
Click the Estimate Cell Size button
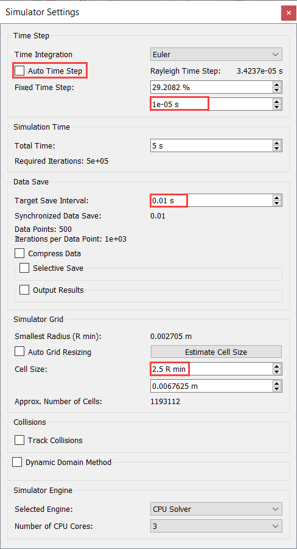click(x=216, y=352)
